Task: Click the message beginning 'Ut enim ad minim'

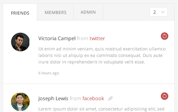Action: [x=102, y=55]
